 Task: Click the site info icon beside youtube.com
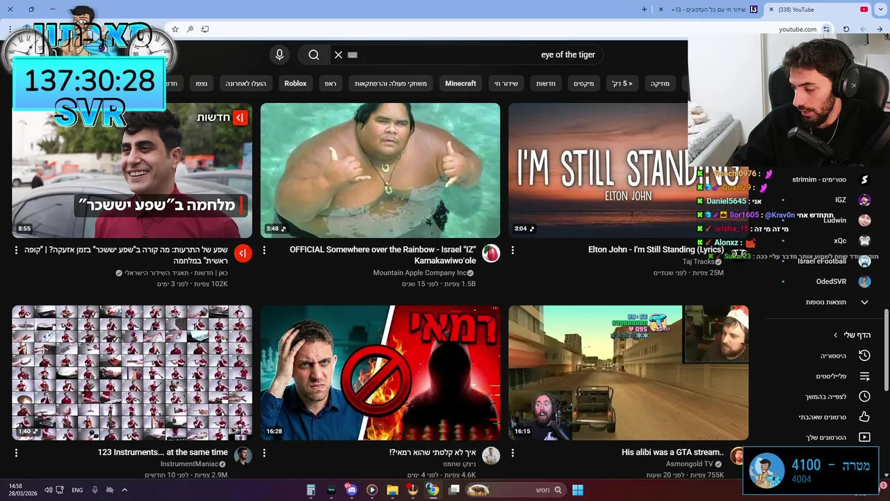[x=826, y=29]
